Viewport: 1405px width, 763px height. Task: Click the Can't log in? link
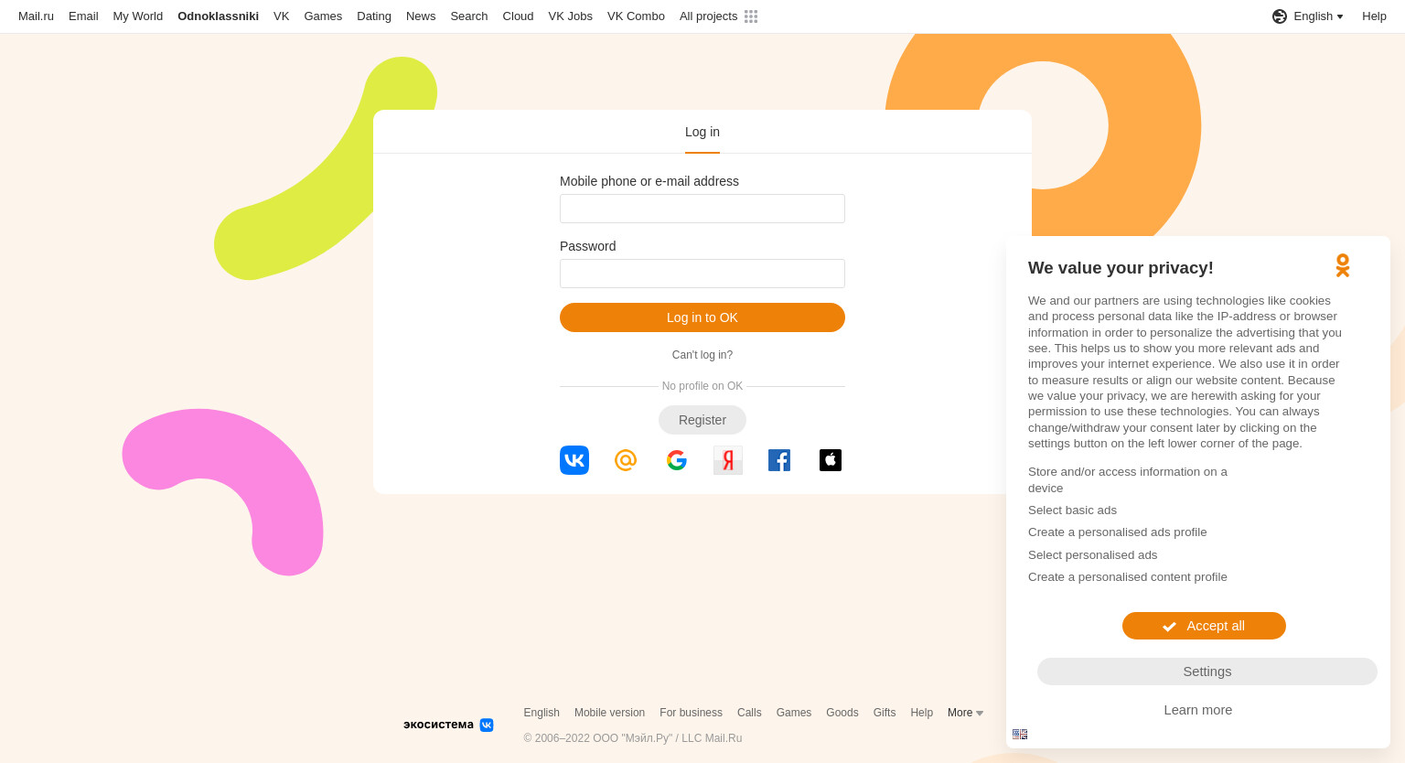coord(702,355)
